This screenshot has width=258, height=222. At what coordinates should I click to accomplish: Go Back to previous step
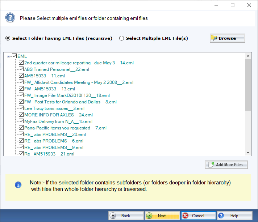click(x=126, y=215)
